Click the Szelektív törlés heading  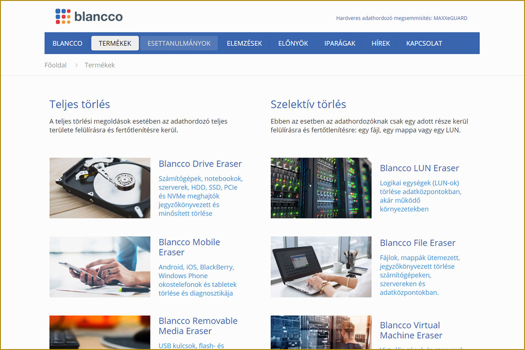308,104
